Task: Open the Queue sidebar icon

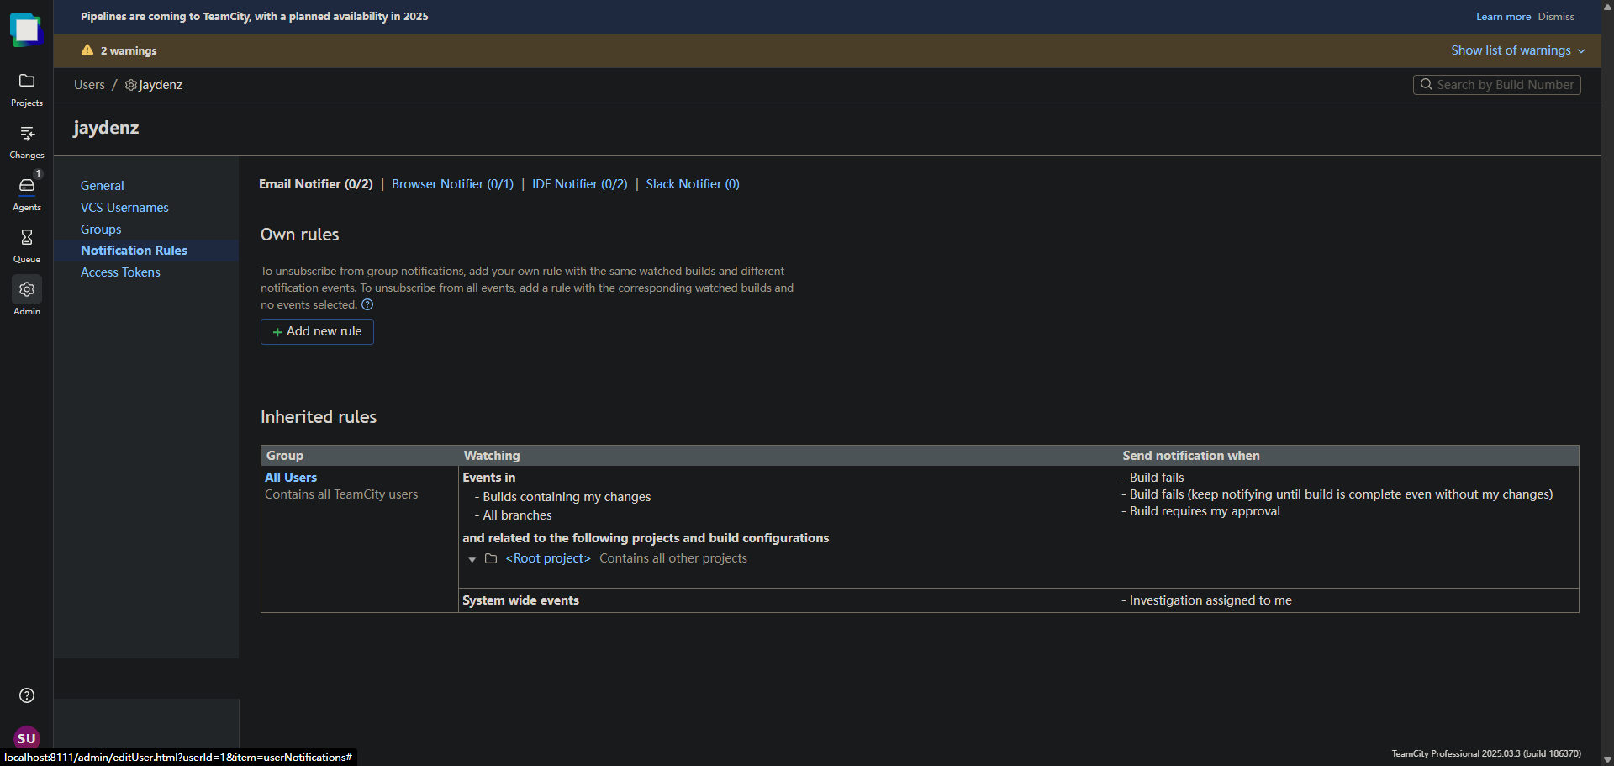Action: pyautogui.click(x=27, y=237)
